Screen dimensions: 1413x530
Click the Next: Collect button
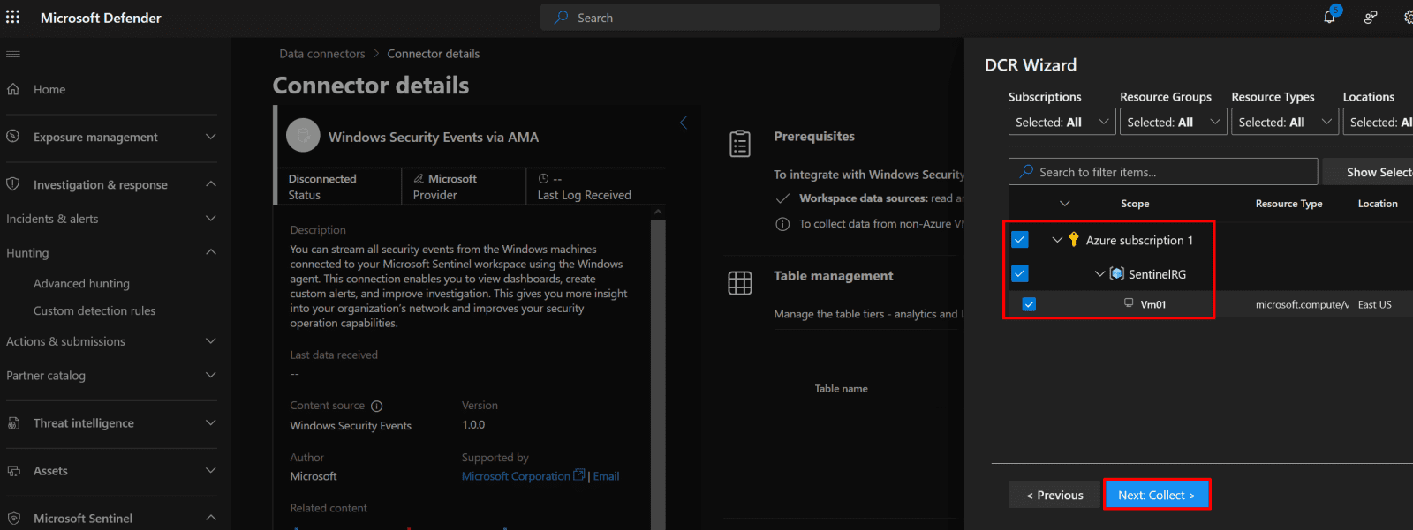(1156, 495)
